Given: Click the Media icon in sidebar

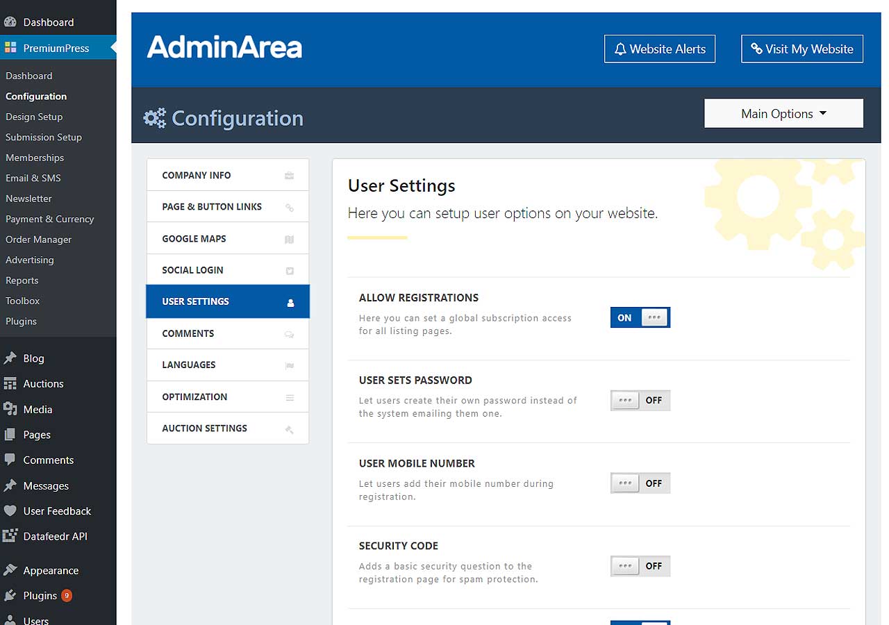Looking at the screenshot, I should 10,409.
